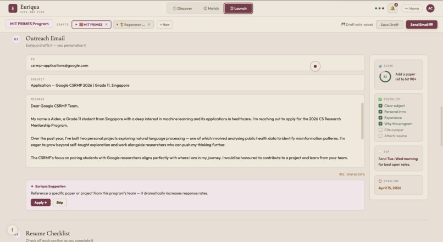
Task: Close the Regeneron draft tab
Action: click(x=149, y=25)
